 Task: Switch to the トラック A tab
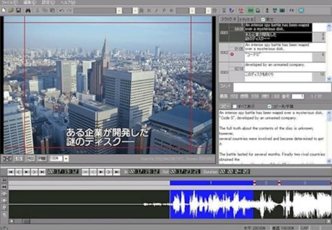[229, 19]
